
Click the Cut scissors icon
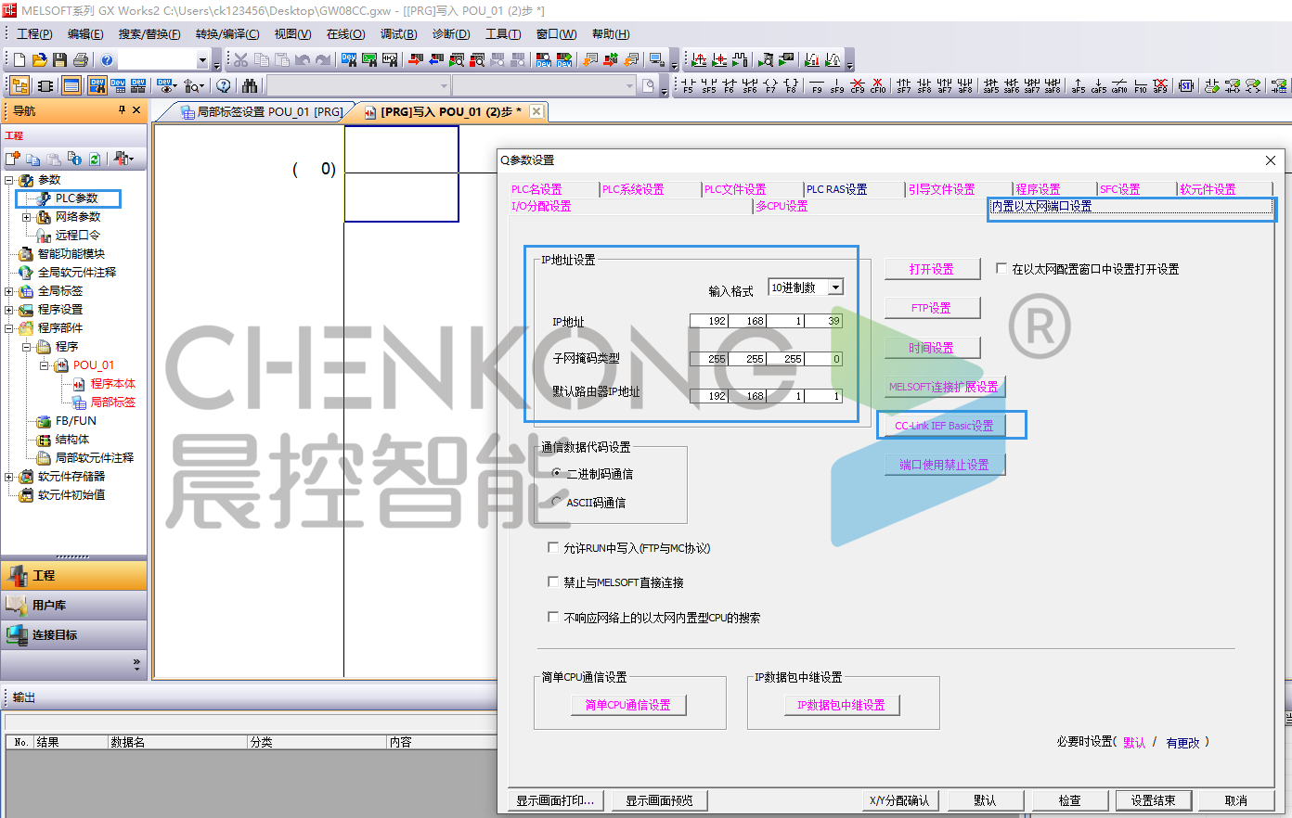coord(241,60)
